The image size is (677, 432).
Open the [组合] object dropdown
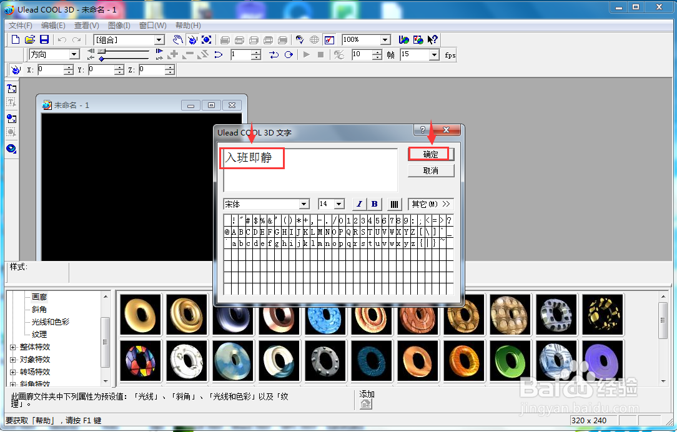pyautogui.click(x=159, y=40)
